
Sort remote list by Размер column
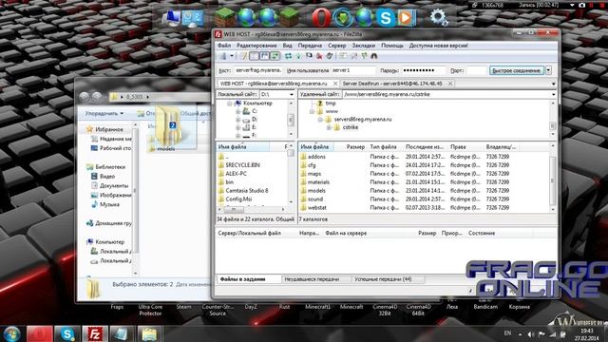coord(355,147)
